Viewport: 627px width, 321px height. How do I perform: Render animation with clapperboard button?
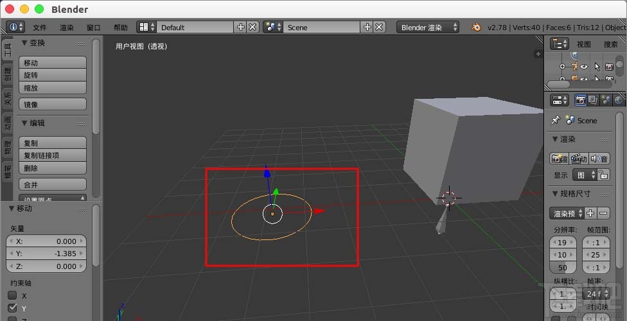[579, 159]
